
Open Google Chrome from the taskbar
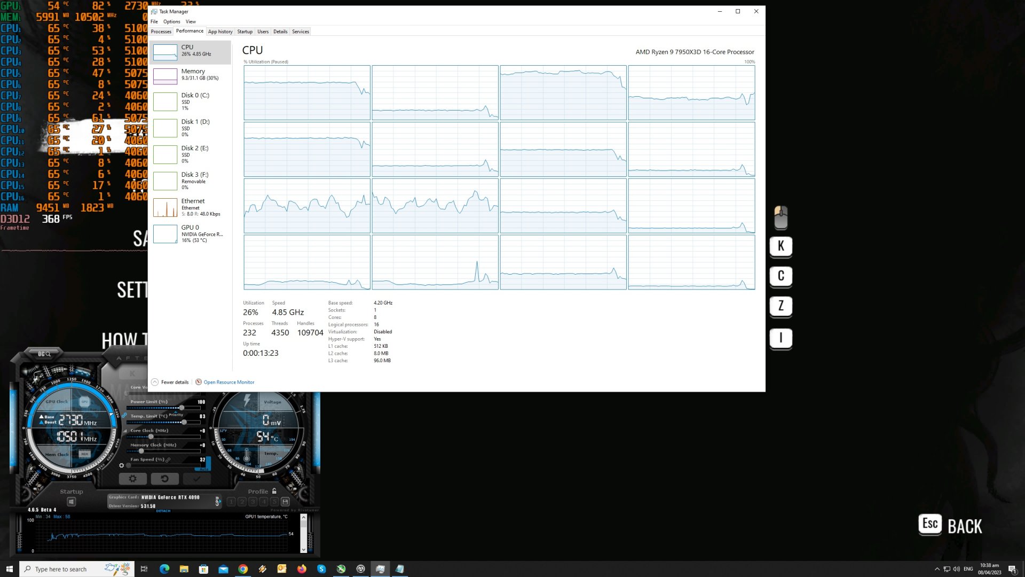tap(243, 569)
